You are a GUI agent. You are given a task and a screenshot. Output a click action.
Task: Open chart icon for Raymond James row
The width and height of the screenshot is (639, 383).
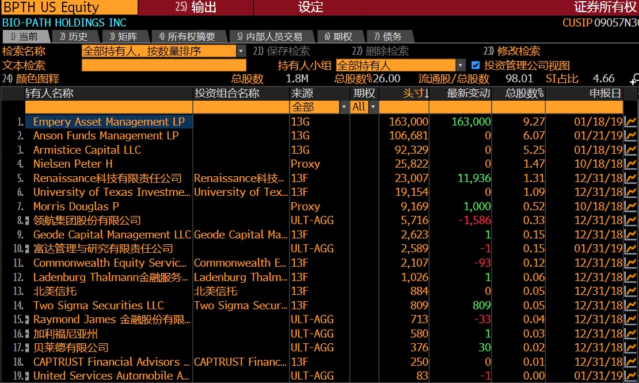(x=630, y=320)
